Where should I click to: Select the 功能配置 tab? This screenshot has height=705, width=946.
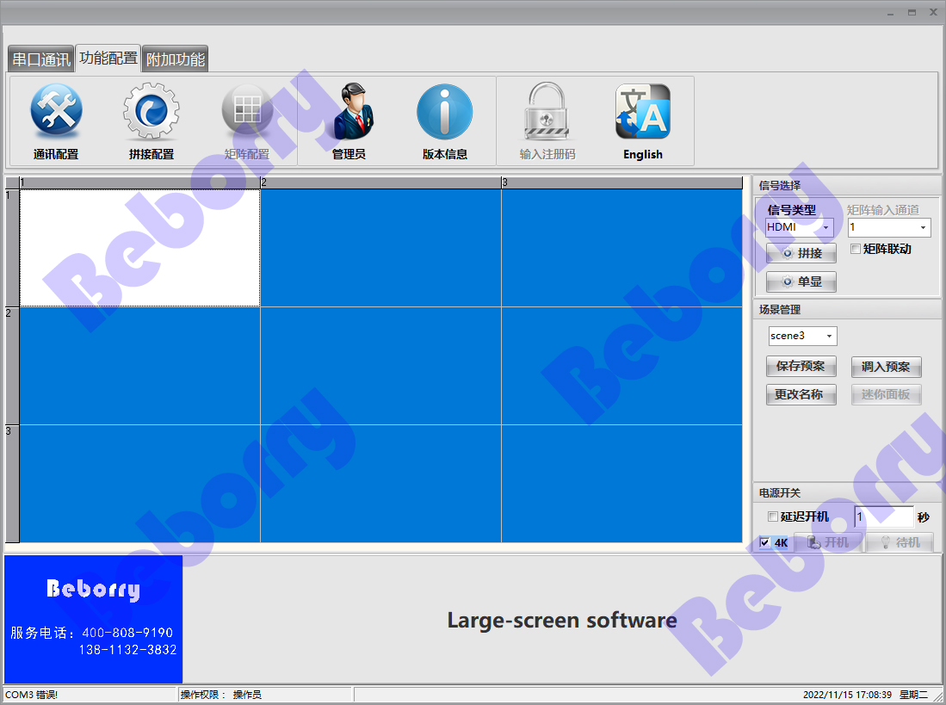(108, 58)
